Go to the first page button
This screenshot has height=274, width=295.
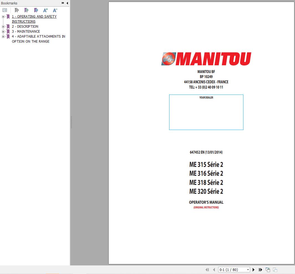207,270
